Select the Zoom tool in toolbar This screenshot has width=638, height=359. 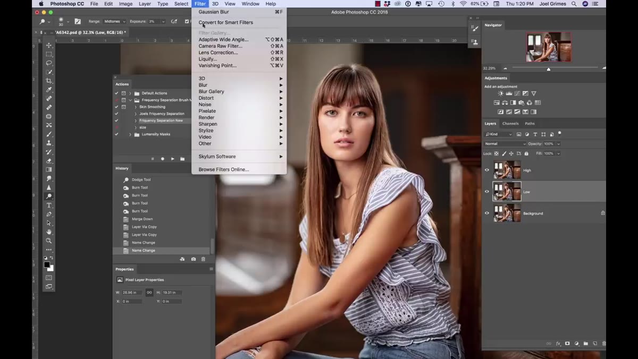click(x=49, y=241)
